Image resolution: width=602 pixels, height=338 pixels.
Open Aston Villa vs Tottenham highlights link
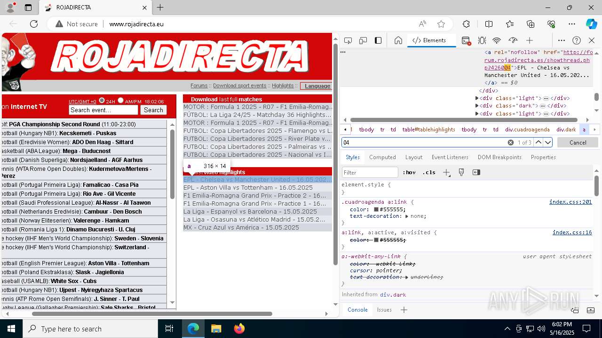point(248,187)
